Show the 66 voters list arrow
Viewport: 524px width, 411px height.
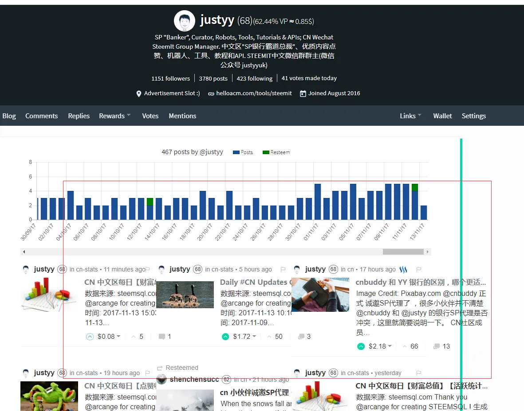(405, 346)
